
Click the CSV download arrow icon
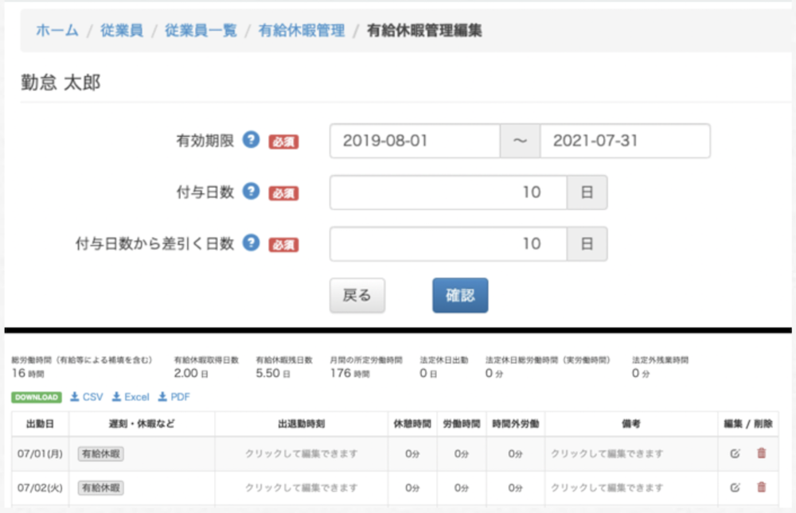pyautogui.click(x=74, y=396)
